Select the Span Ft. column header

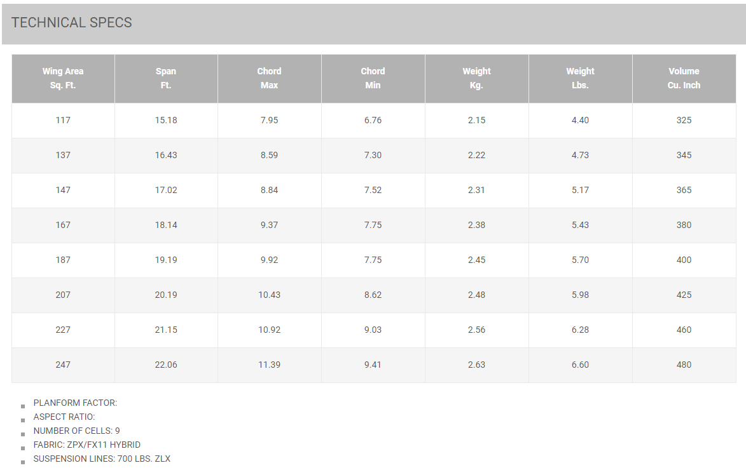pyautogui.click(x=166, y=78)
